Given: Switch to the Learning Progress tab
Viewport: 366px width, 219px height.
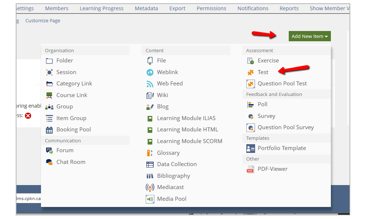Looking at the screenshot, I should [x=101, y=8].
